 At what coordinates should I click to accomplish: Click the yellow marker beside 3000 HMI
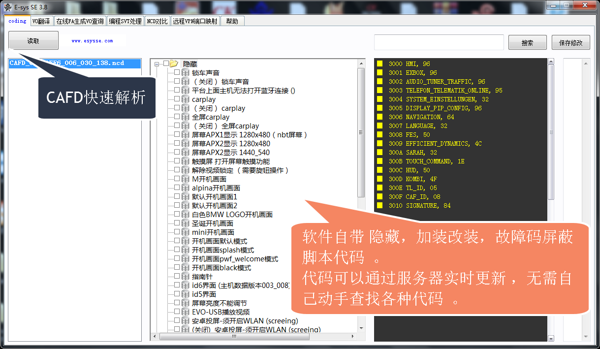(380, 64)
